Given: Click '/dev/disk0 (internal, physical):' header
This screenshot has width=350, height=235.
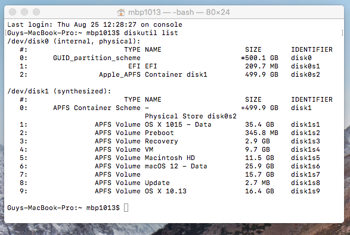Looking at the screenshot, I should point(74,41).
